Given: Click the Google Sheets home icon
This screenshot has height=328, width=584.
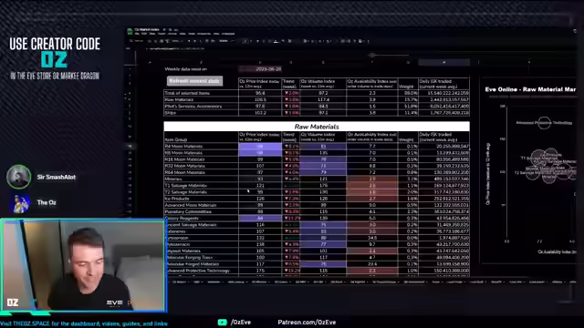Looking at the screenshot, I should click(x=130, y=31).
